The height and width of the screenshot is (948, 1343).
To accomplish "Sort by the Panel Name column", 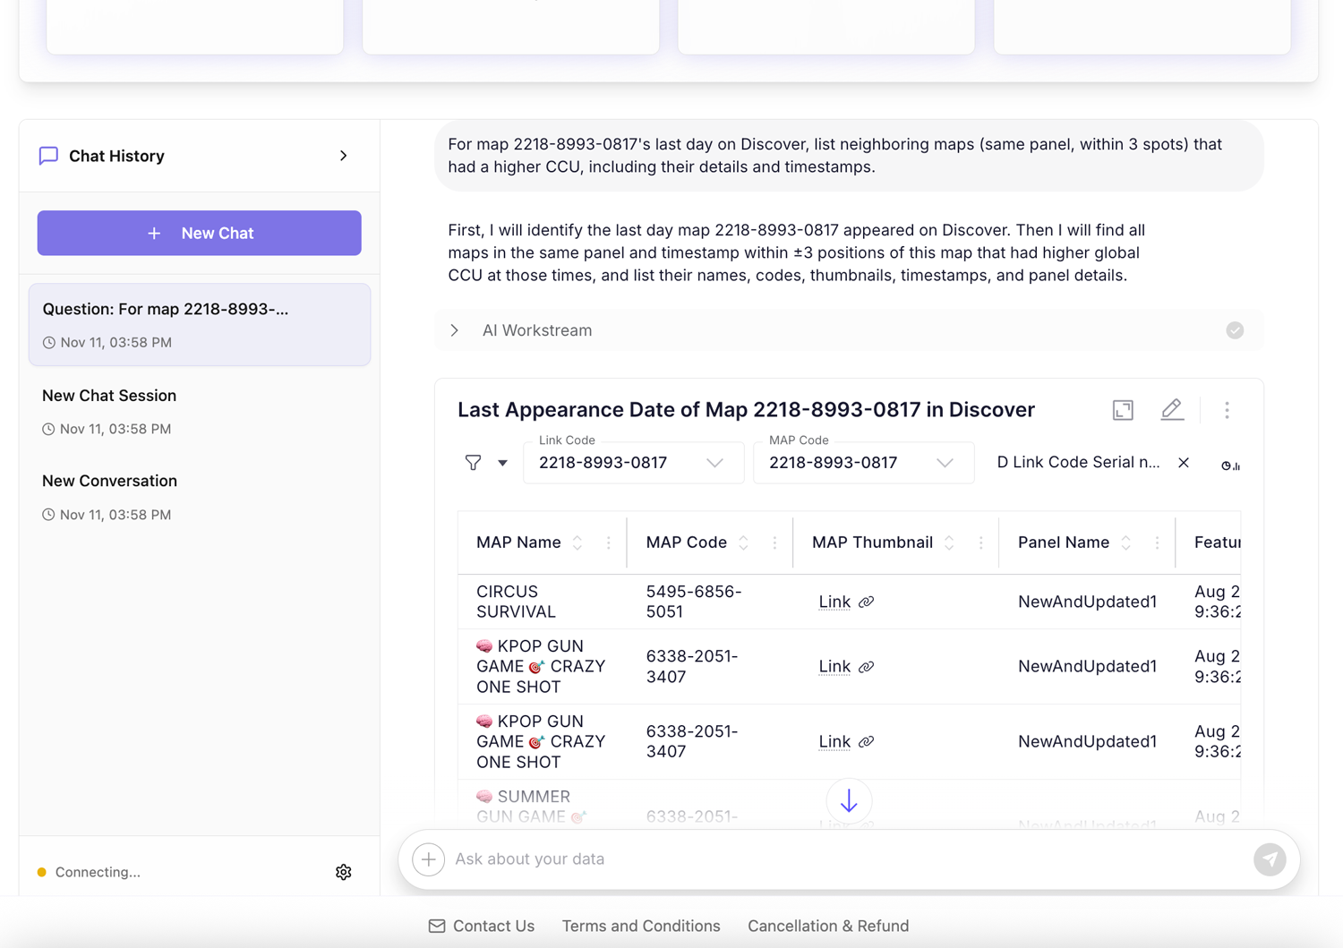I will coord(1125,542).
